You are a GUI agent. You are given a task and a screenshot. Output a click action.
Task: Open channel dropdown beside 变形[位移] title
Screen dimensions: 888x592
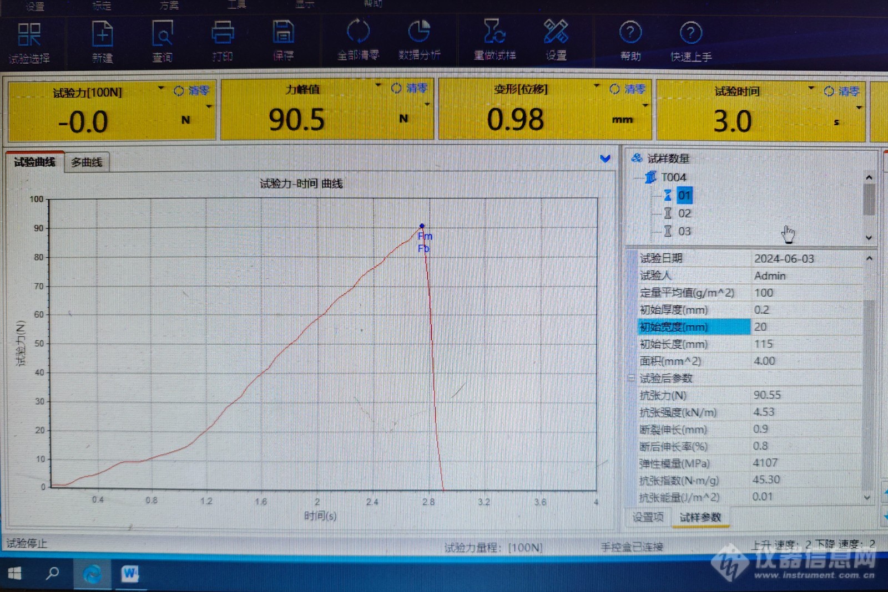[597, 86]
